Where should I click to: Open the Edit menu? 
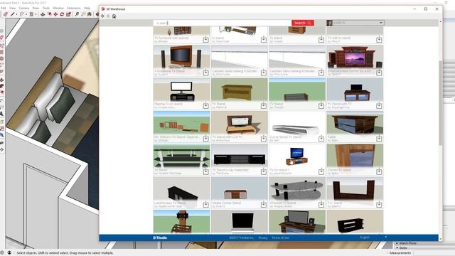click(4, 8)
